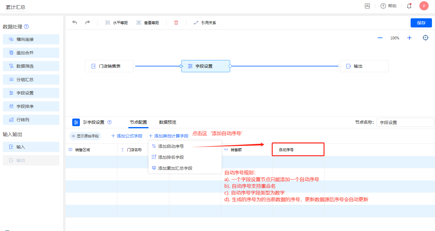Viewport: 435px width, 231px height.
Task: Click the red delete trash icon
Action: pyautogui.click(x=176, y=23)
